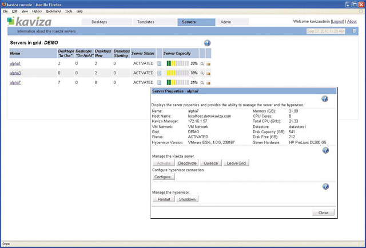Viewport: 366px width, 248px height.
Task: Click the Shutdown hypervisor button
Action: click(187, 199)
